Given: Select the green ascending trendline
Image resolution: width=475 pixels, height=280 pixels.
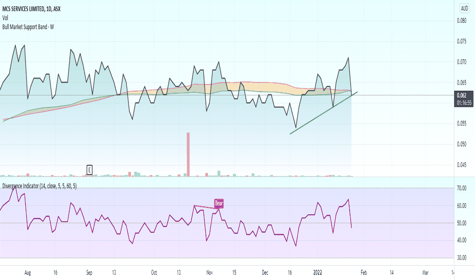Looking at the screenshot, I should pyautogui.click(x=324, y=113).
